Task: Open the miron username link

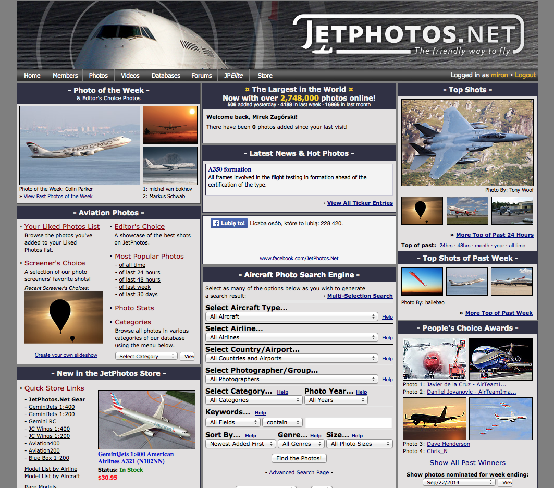Action: pos(499,75)
